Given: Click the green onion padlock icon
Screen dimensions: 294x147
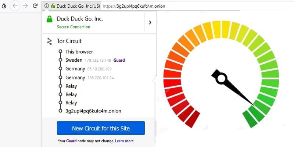Looking at the screenshot, I should click(53, 6).
